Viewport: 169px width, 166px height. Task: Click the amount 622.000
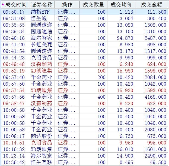(157, 103)
